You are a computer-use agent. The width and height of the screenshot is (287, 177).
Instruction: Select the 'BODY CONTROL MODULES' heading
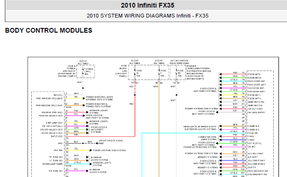point(49,30)
